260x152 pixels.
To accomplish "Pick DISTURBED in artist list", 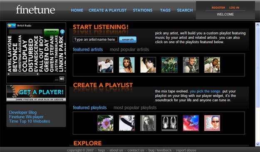I will 31,55.
